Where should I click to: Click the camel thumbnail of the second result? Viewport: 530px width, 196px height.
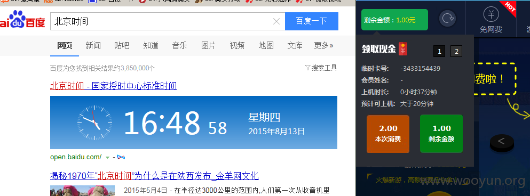click(83, 191)
